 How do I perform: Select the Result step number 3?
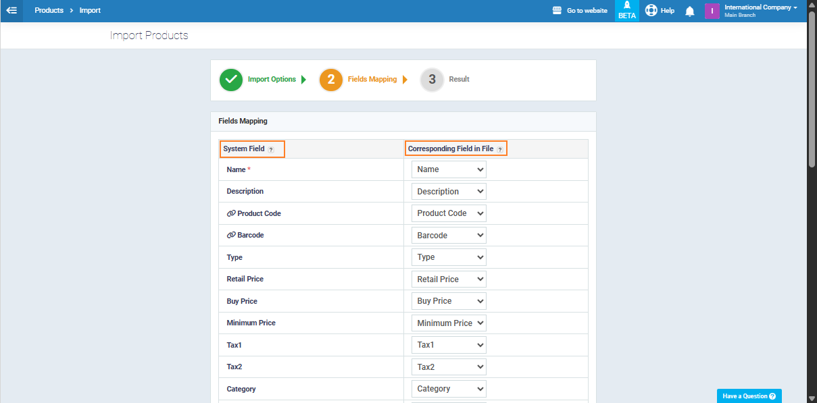point(432,80)
